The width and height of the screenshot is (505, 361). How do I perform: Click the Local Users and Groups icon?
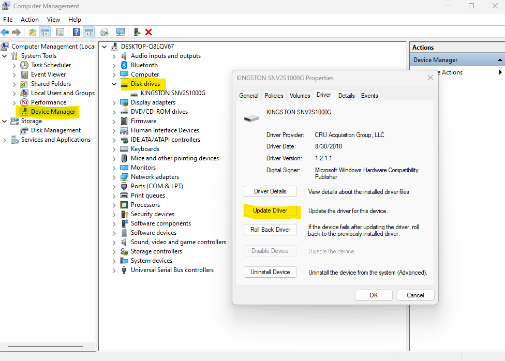click(24, 93)
